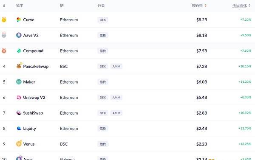
Task: Click the Uniswap V2 unicorn icon
Action: (x=19, y=97)
